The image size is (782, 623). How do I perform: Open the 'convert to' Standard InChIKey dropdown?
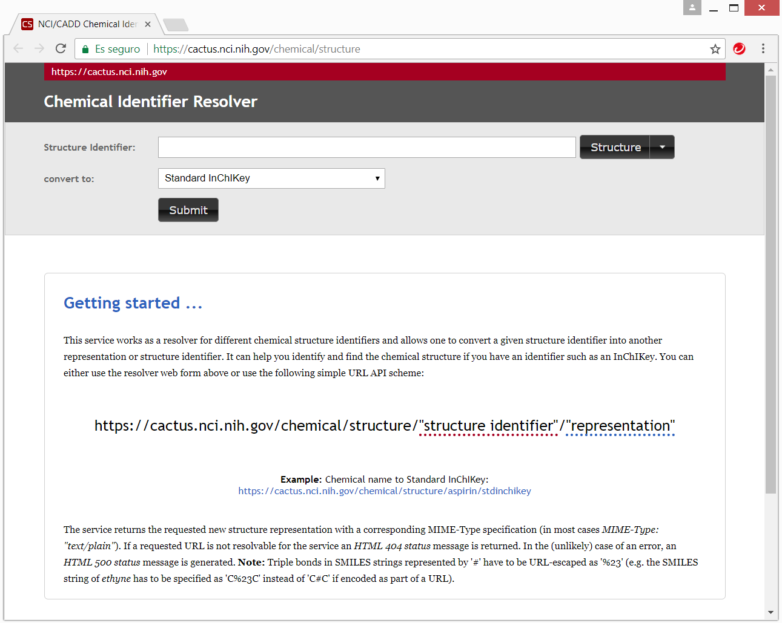click(x=271, y=178)
